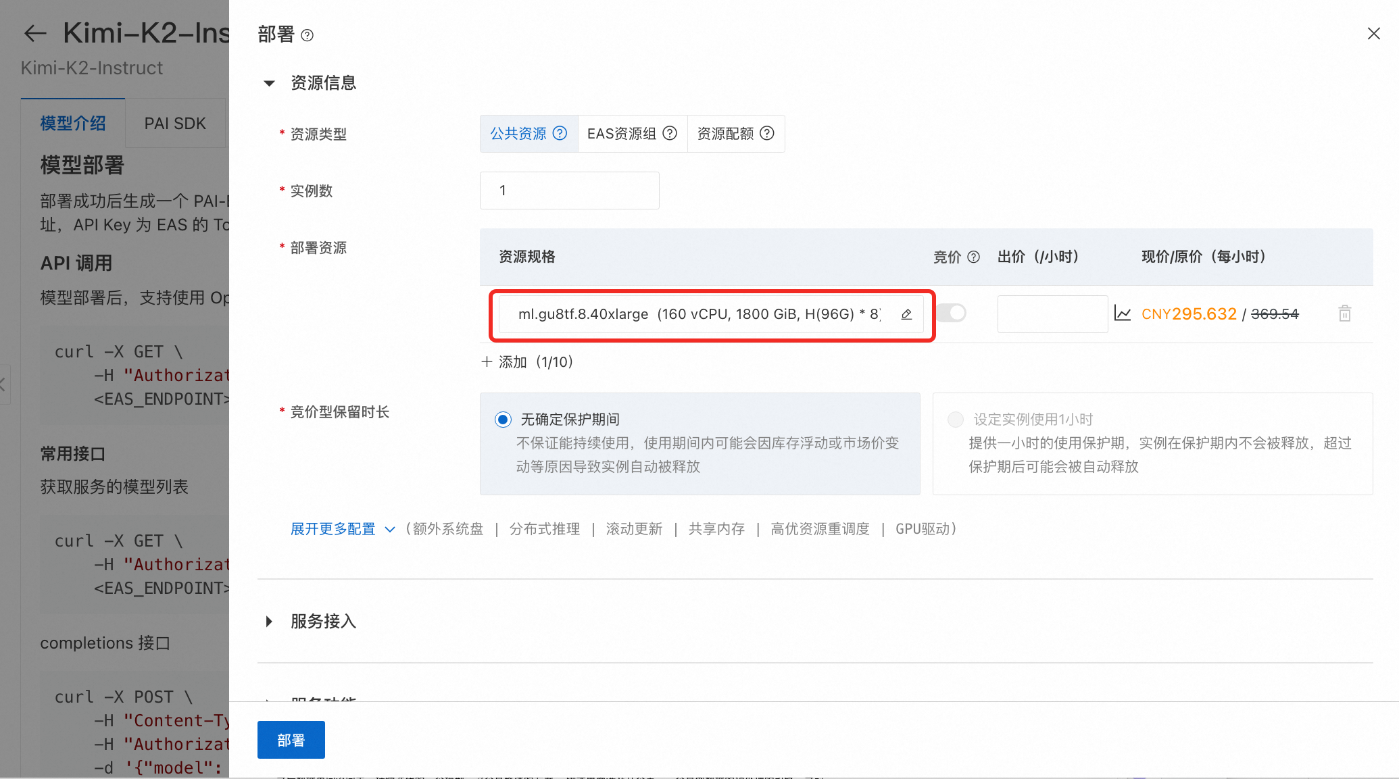Screen dimensions: 1399x779
Task: Click 添加 (1/10) to add resource
Action: 527,362
